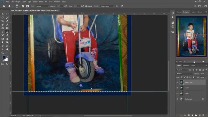Select the Spot Healing Brush tool
This screenshot has height=117, width=208.
pos(3,25)
